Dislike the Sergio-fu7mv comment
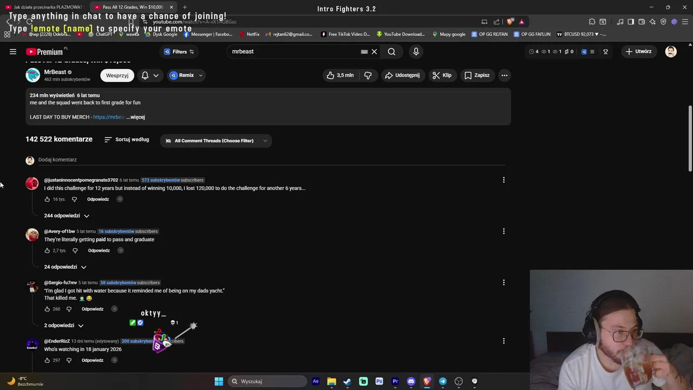 pyautogui.click(x=69, y=309)
